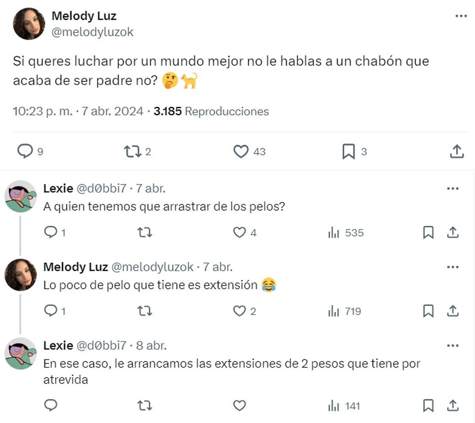Open more options on Melody Luz's reply
Image resolution: width=475 pixels, height=423 pixels.
coord(452,267)
